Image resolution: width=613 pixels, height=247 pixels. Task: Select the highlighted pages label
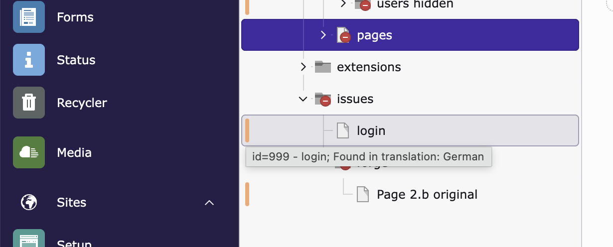[x=374, y=35]
